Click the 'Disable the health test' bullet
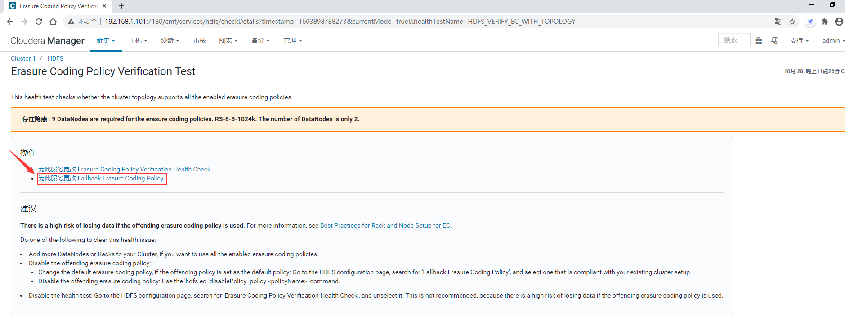Viewport: 845px width, 329px height. tap(376, 295)
